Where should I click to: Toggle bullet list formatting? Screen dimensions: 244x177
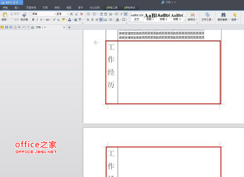(x=88, y=14)
